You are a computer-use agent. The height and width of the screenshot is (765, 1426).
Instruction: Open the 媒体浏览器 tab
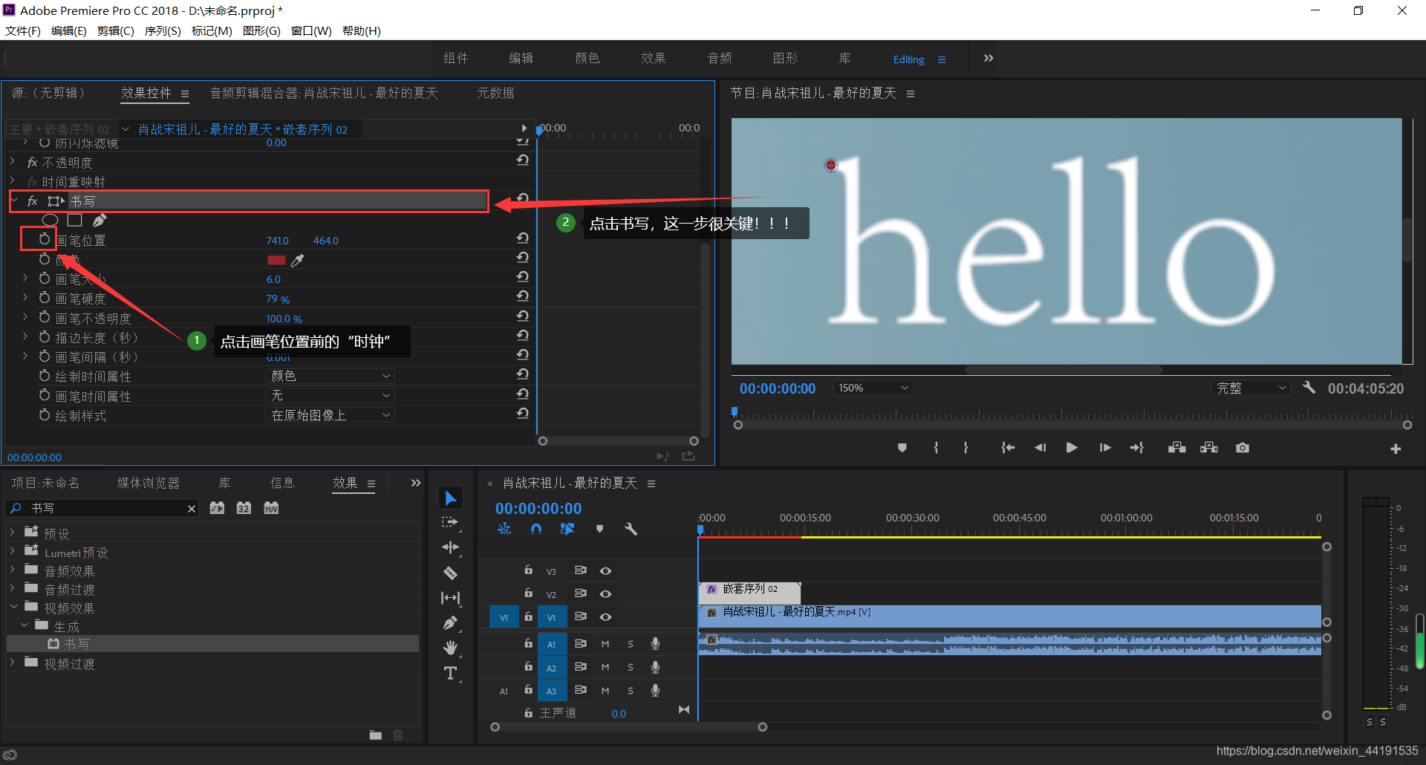[149, 483]
